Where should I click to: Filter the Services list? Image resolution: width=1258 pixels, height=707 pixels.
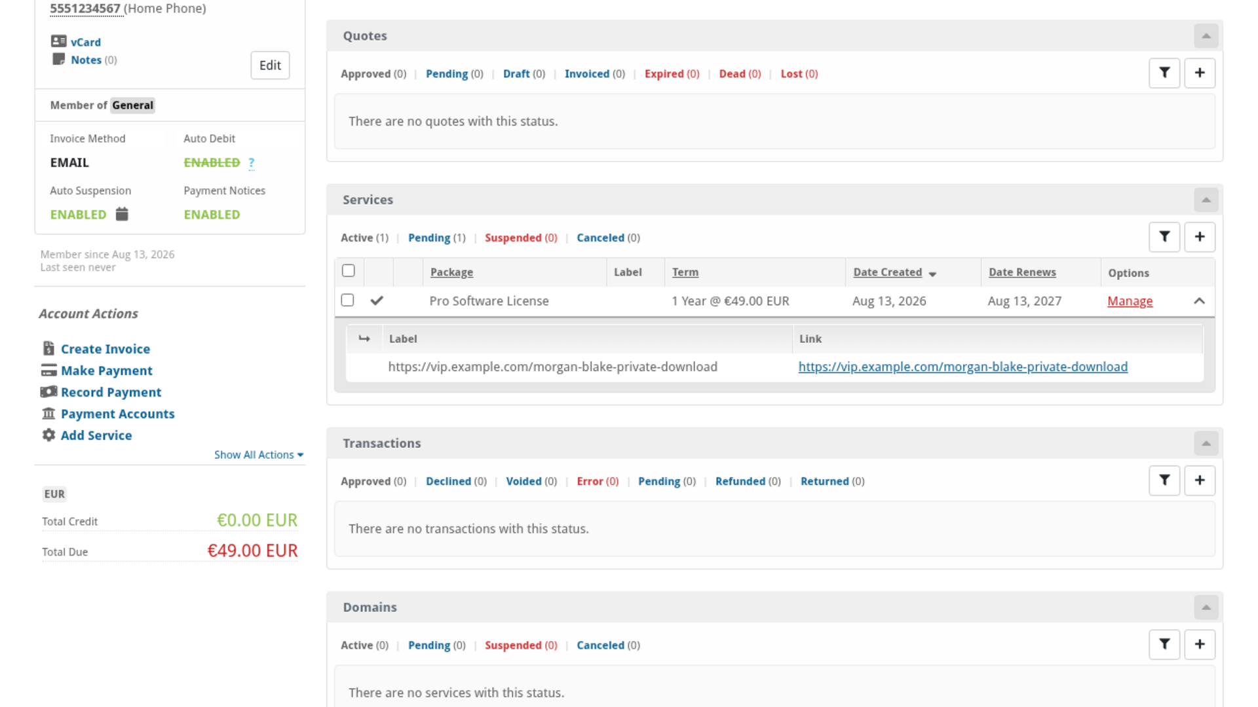pyautogui.click(x=1164, y=237)
